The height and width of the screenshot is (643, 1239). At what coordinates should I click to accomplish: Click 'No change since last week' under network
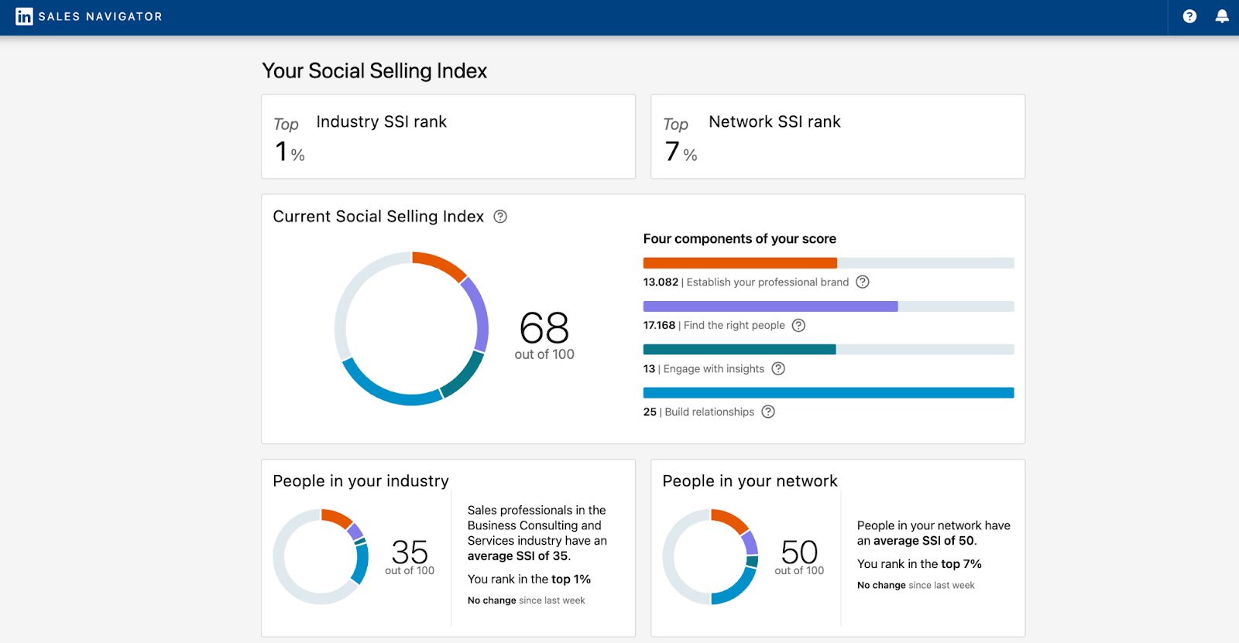coord(916,586)
